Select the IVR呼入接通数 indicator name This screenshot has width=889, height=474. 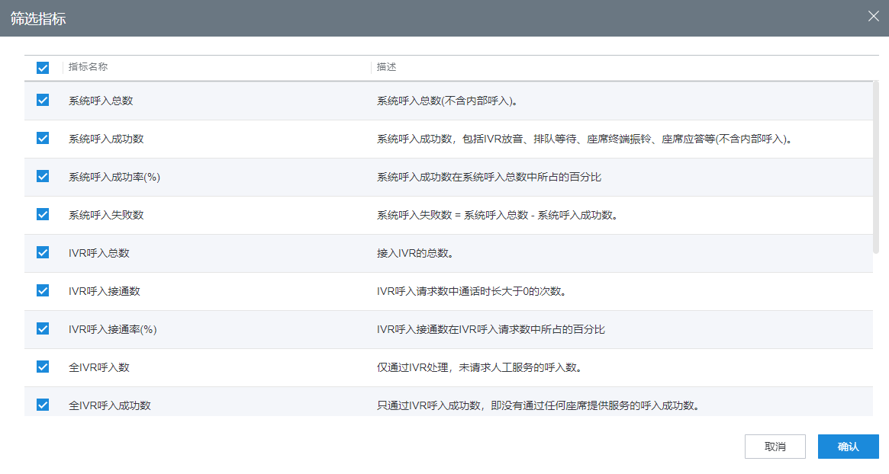pyautogui.click(x=105, y=291)
